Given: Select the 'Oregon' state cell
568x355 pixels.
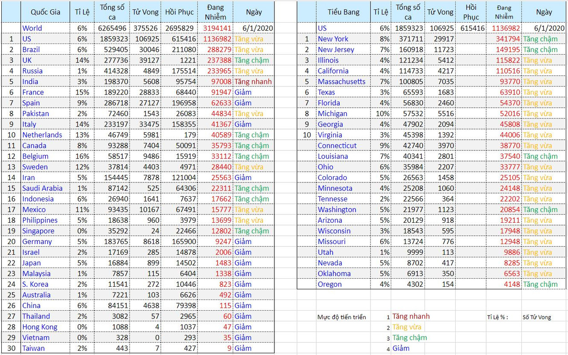Looking at the screenshot, I should [x=343, y=284].
